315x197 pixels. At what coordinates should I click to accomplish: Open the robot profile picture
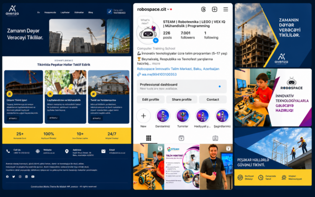pyautogui.click(x=148, y=33)
